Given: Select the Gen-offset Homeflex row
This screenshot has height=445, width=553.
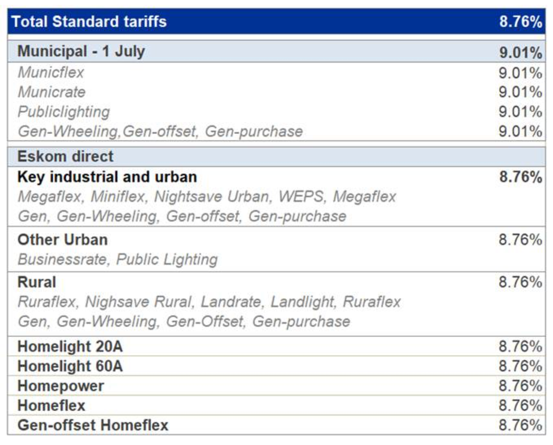Looking at the screenshot, I should pyautogui.click(x=276, y=425).
